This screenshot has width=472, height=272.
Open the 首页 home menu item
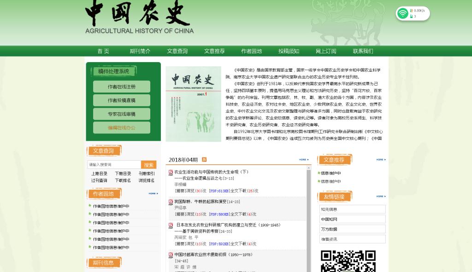(103, 51)
